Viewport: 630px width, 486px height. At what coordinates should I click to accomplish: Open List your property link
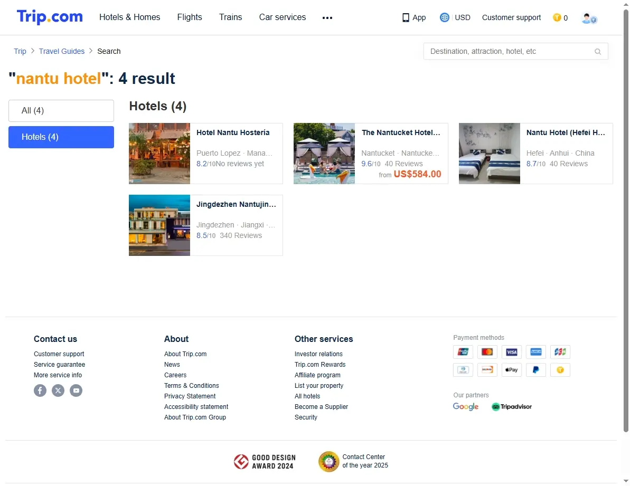coord(319,386)
